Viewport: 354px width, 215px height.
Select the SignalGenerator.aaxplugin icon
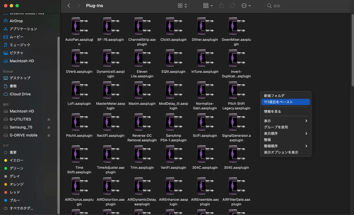tap(236, 122)
